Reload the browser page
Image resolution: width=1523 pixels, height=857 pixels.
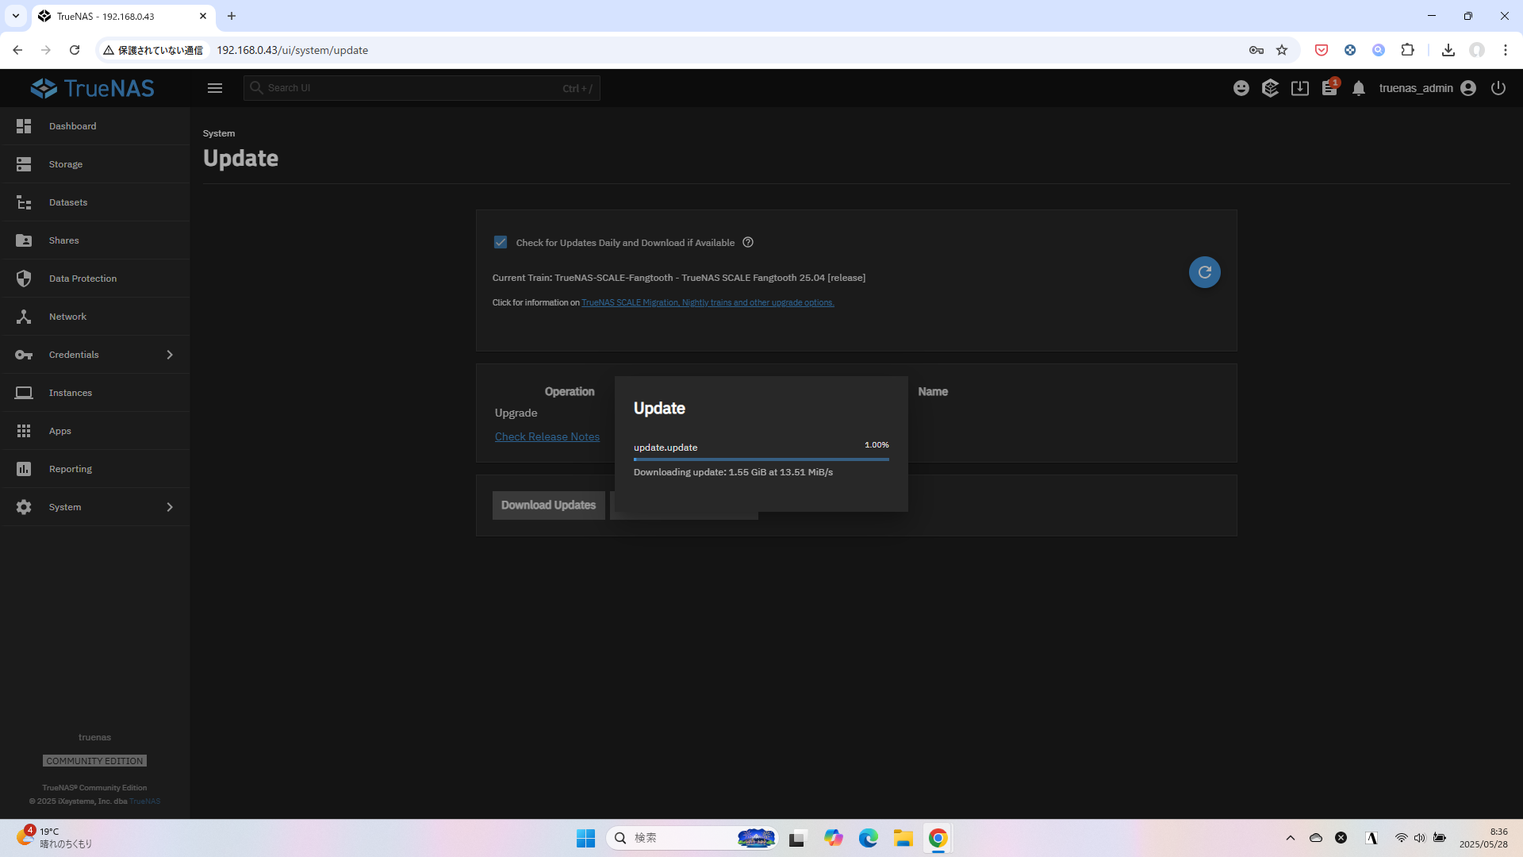[75, 50]
